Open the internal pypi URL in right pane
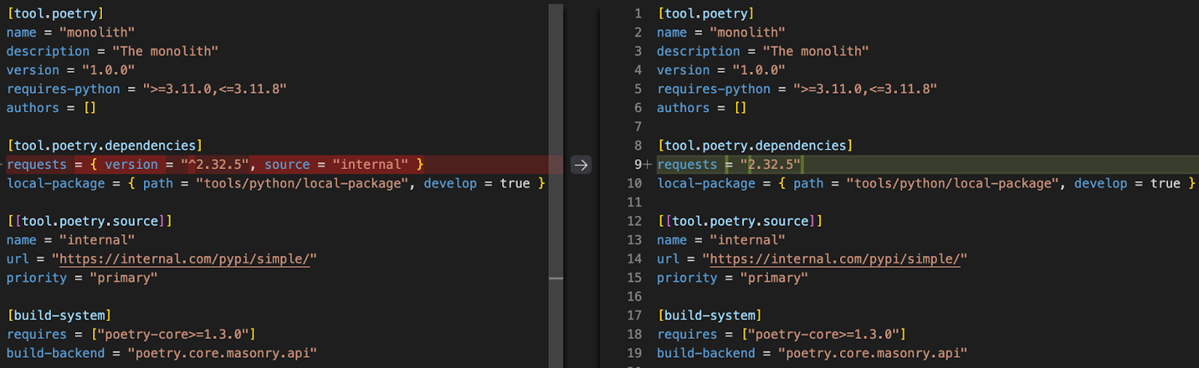The image size is (1199, 368). (x=835, y=259)
